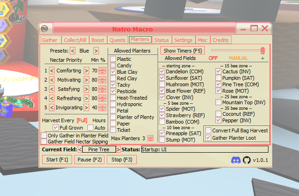Viewport: 299px width, 196px height.
Task: Change Comforting nectar with left arrow
Action: click(52, 71)
